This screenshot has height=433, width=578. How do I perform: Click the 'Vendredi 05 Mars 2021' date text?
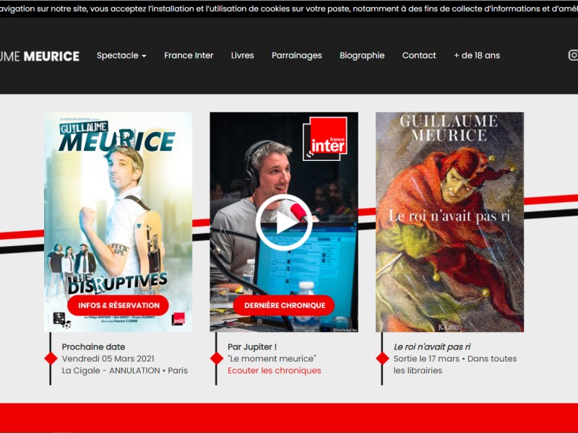click(x=108, y=359)
